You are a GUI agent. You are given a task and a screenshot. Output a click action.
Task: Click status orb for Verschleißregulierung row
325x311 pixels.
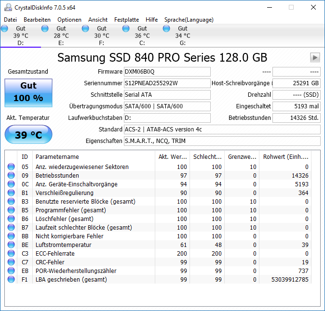click(11, 193)
